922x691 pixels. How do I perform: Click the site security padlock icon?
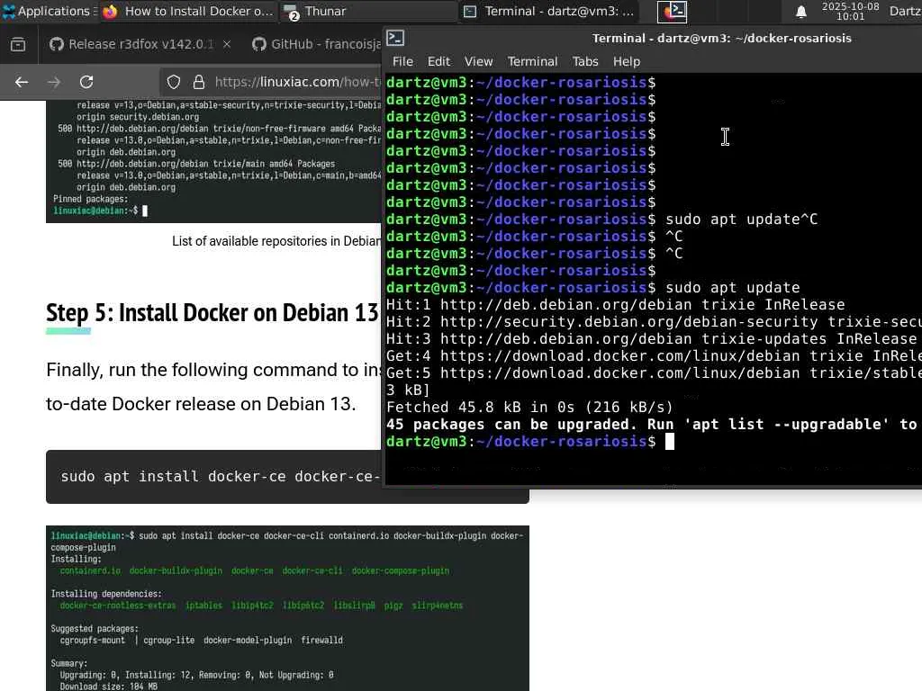pos(199,82)
